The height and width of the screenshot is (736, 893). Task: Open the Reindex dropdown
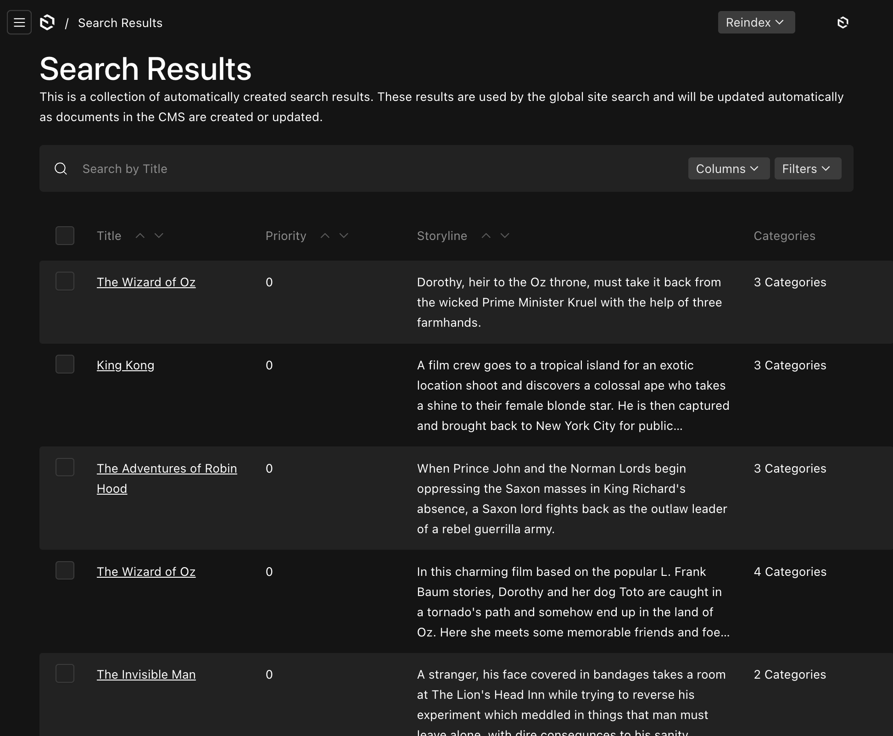[756, 22]
